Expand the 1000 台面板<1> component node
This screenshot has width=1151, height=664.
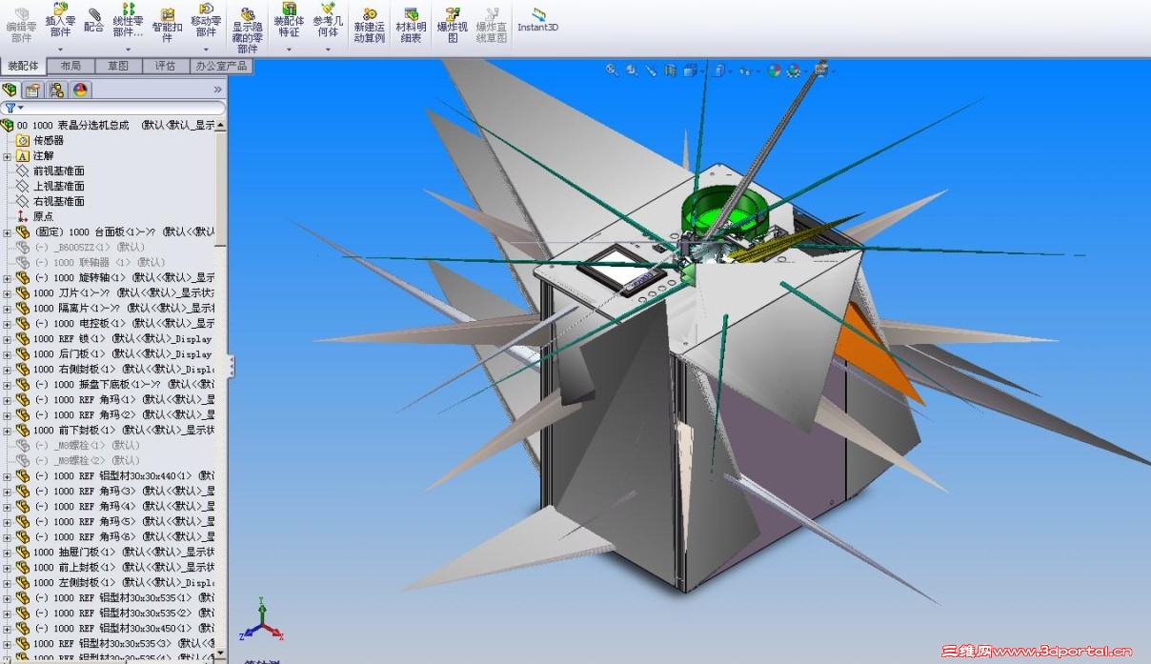point(7,232)
